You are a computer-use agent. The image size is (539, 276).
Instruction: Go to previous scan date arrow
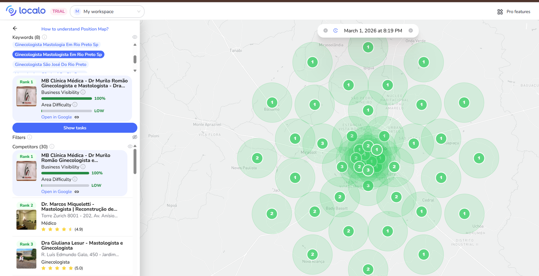point(325,31)
